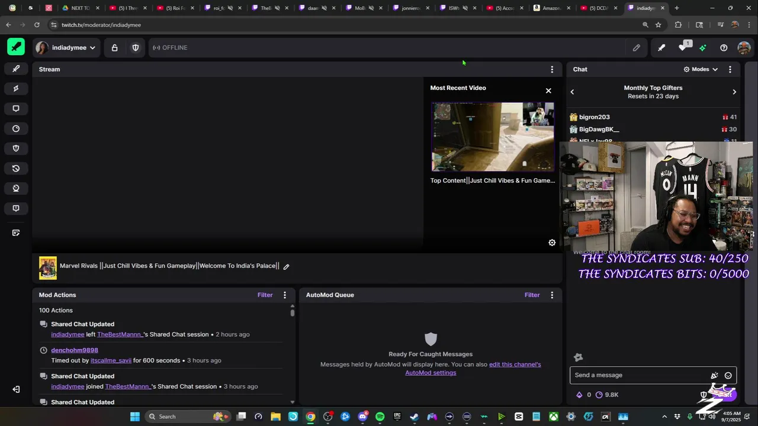Reload the page in the browser toolbar
The image size is (758, 426).
click(37, 25)
